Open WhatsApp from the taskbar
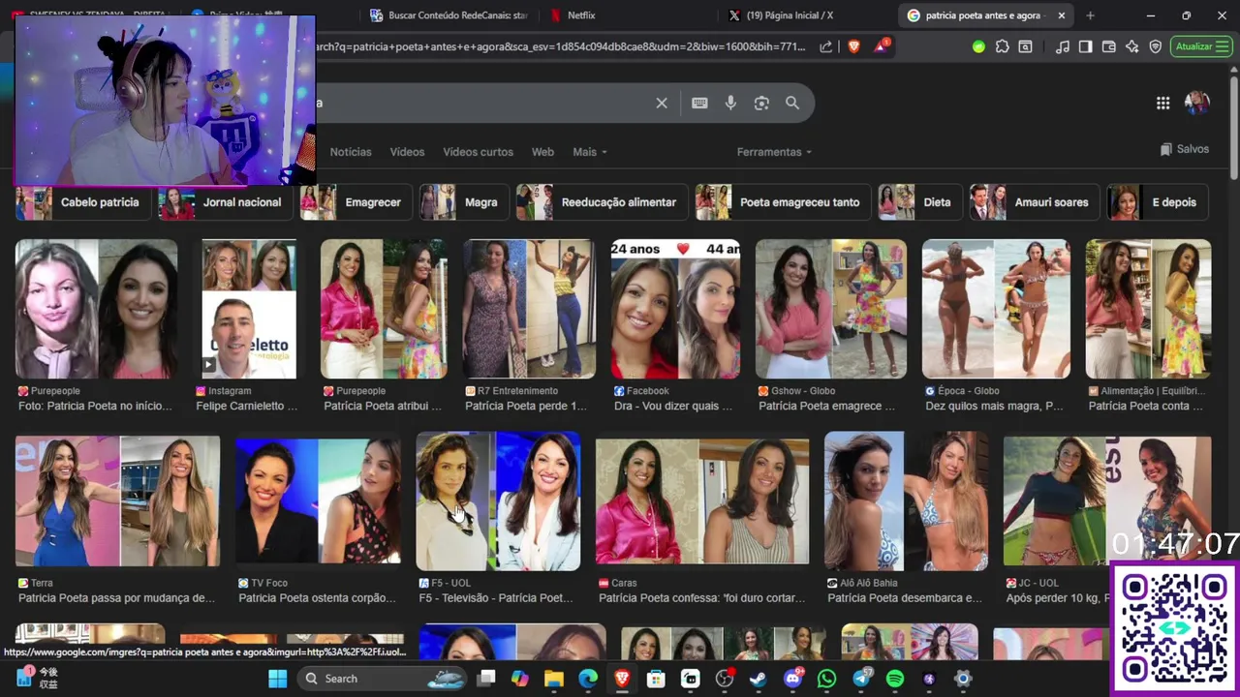Image resolution: width=1240 pixels, height=697 pixels. (x=826, y=679)
